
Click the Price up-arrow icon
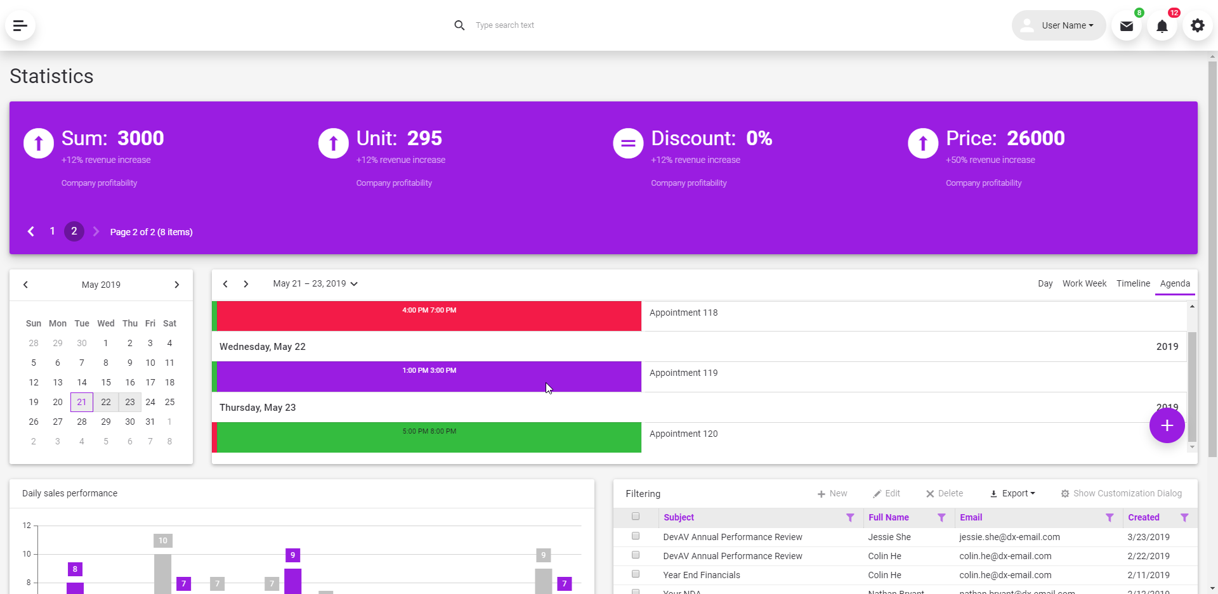coord(923,143)
